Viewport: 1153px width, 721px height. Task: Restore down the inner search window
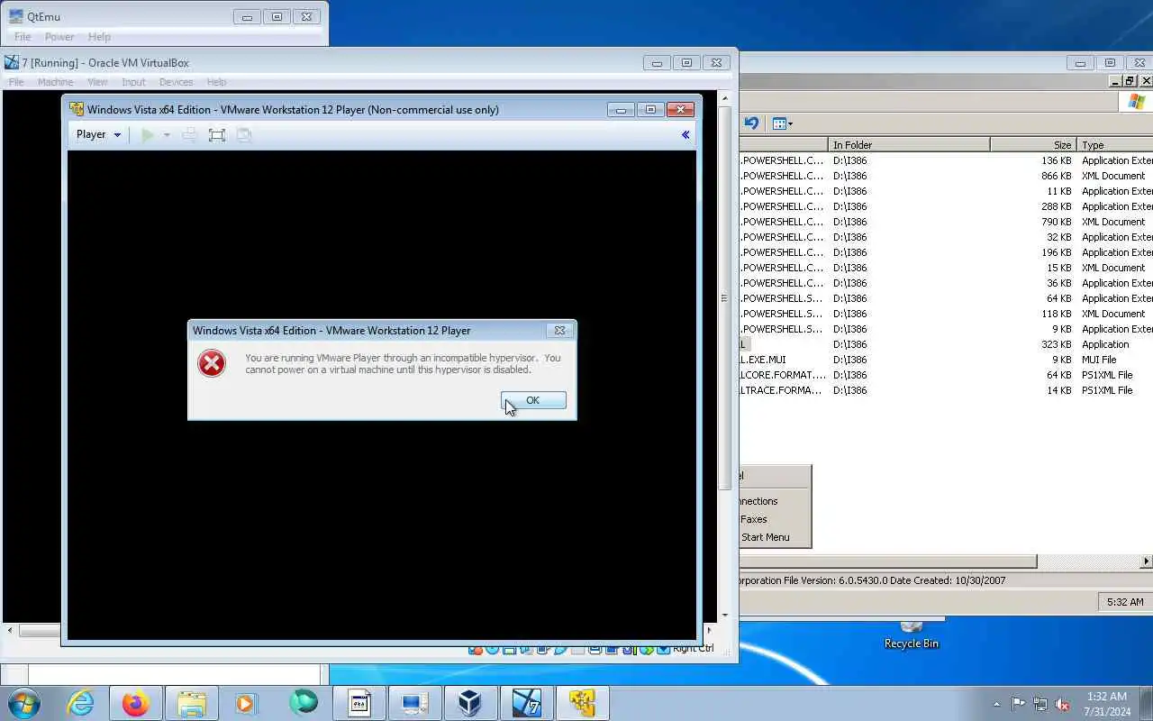click(x=1130, y=81)
